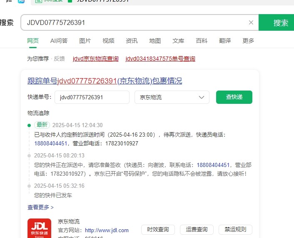Open the 地图 tab
The width and height of the screenshot is (294, 238).
(x=155, y=41)
